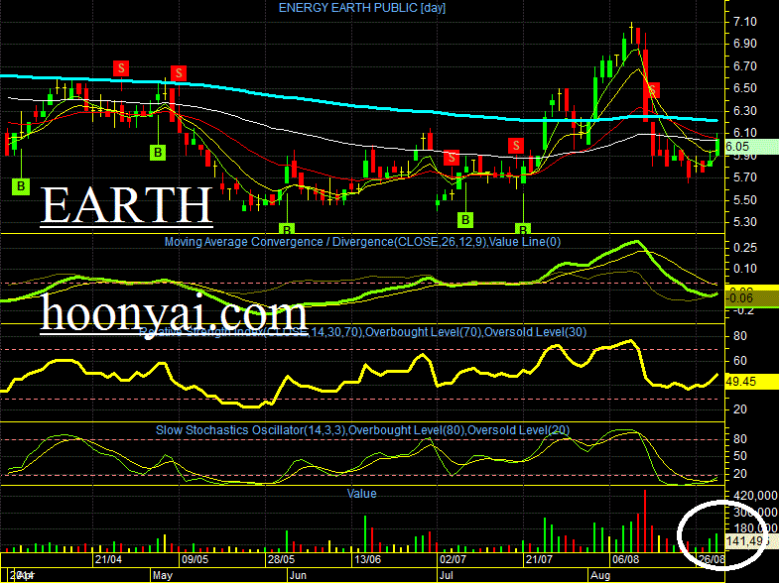The width and height of the screenshot is (779, 583).
Task: Click the green B buy marker just before 21/07
Action: (523, 228)
